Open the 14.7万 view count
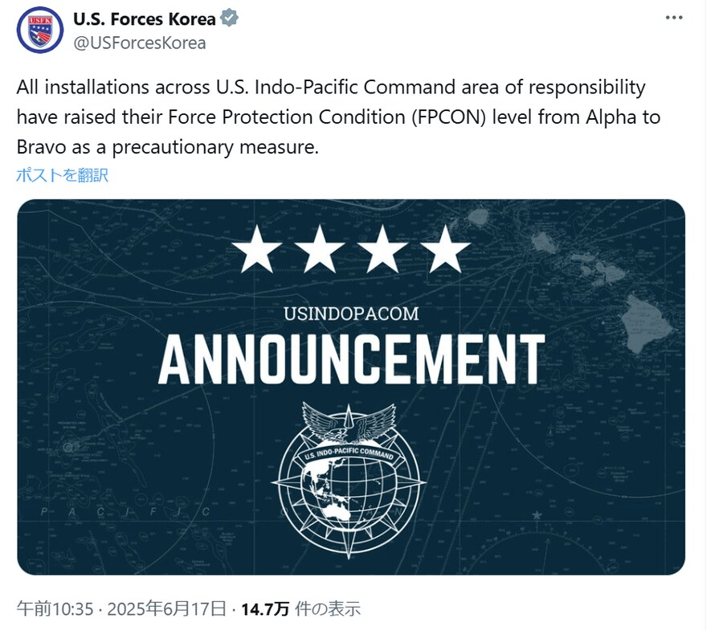 [268, 608]
